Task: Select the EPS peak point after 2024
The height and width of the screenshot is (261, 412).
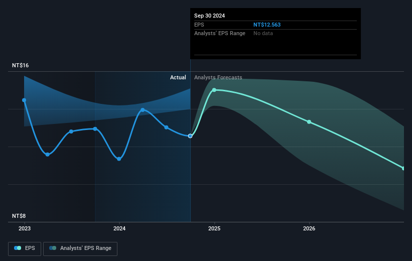Action: tap(143, 110)
